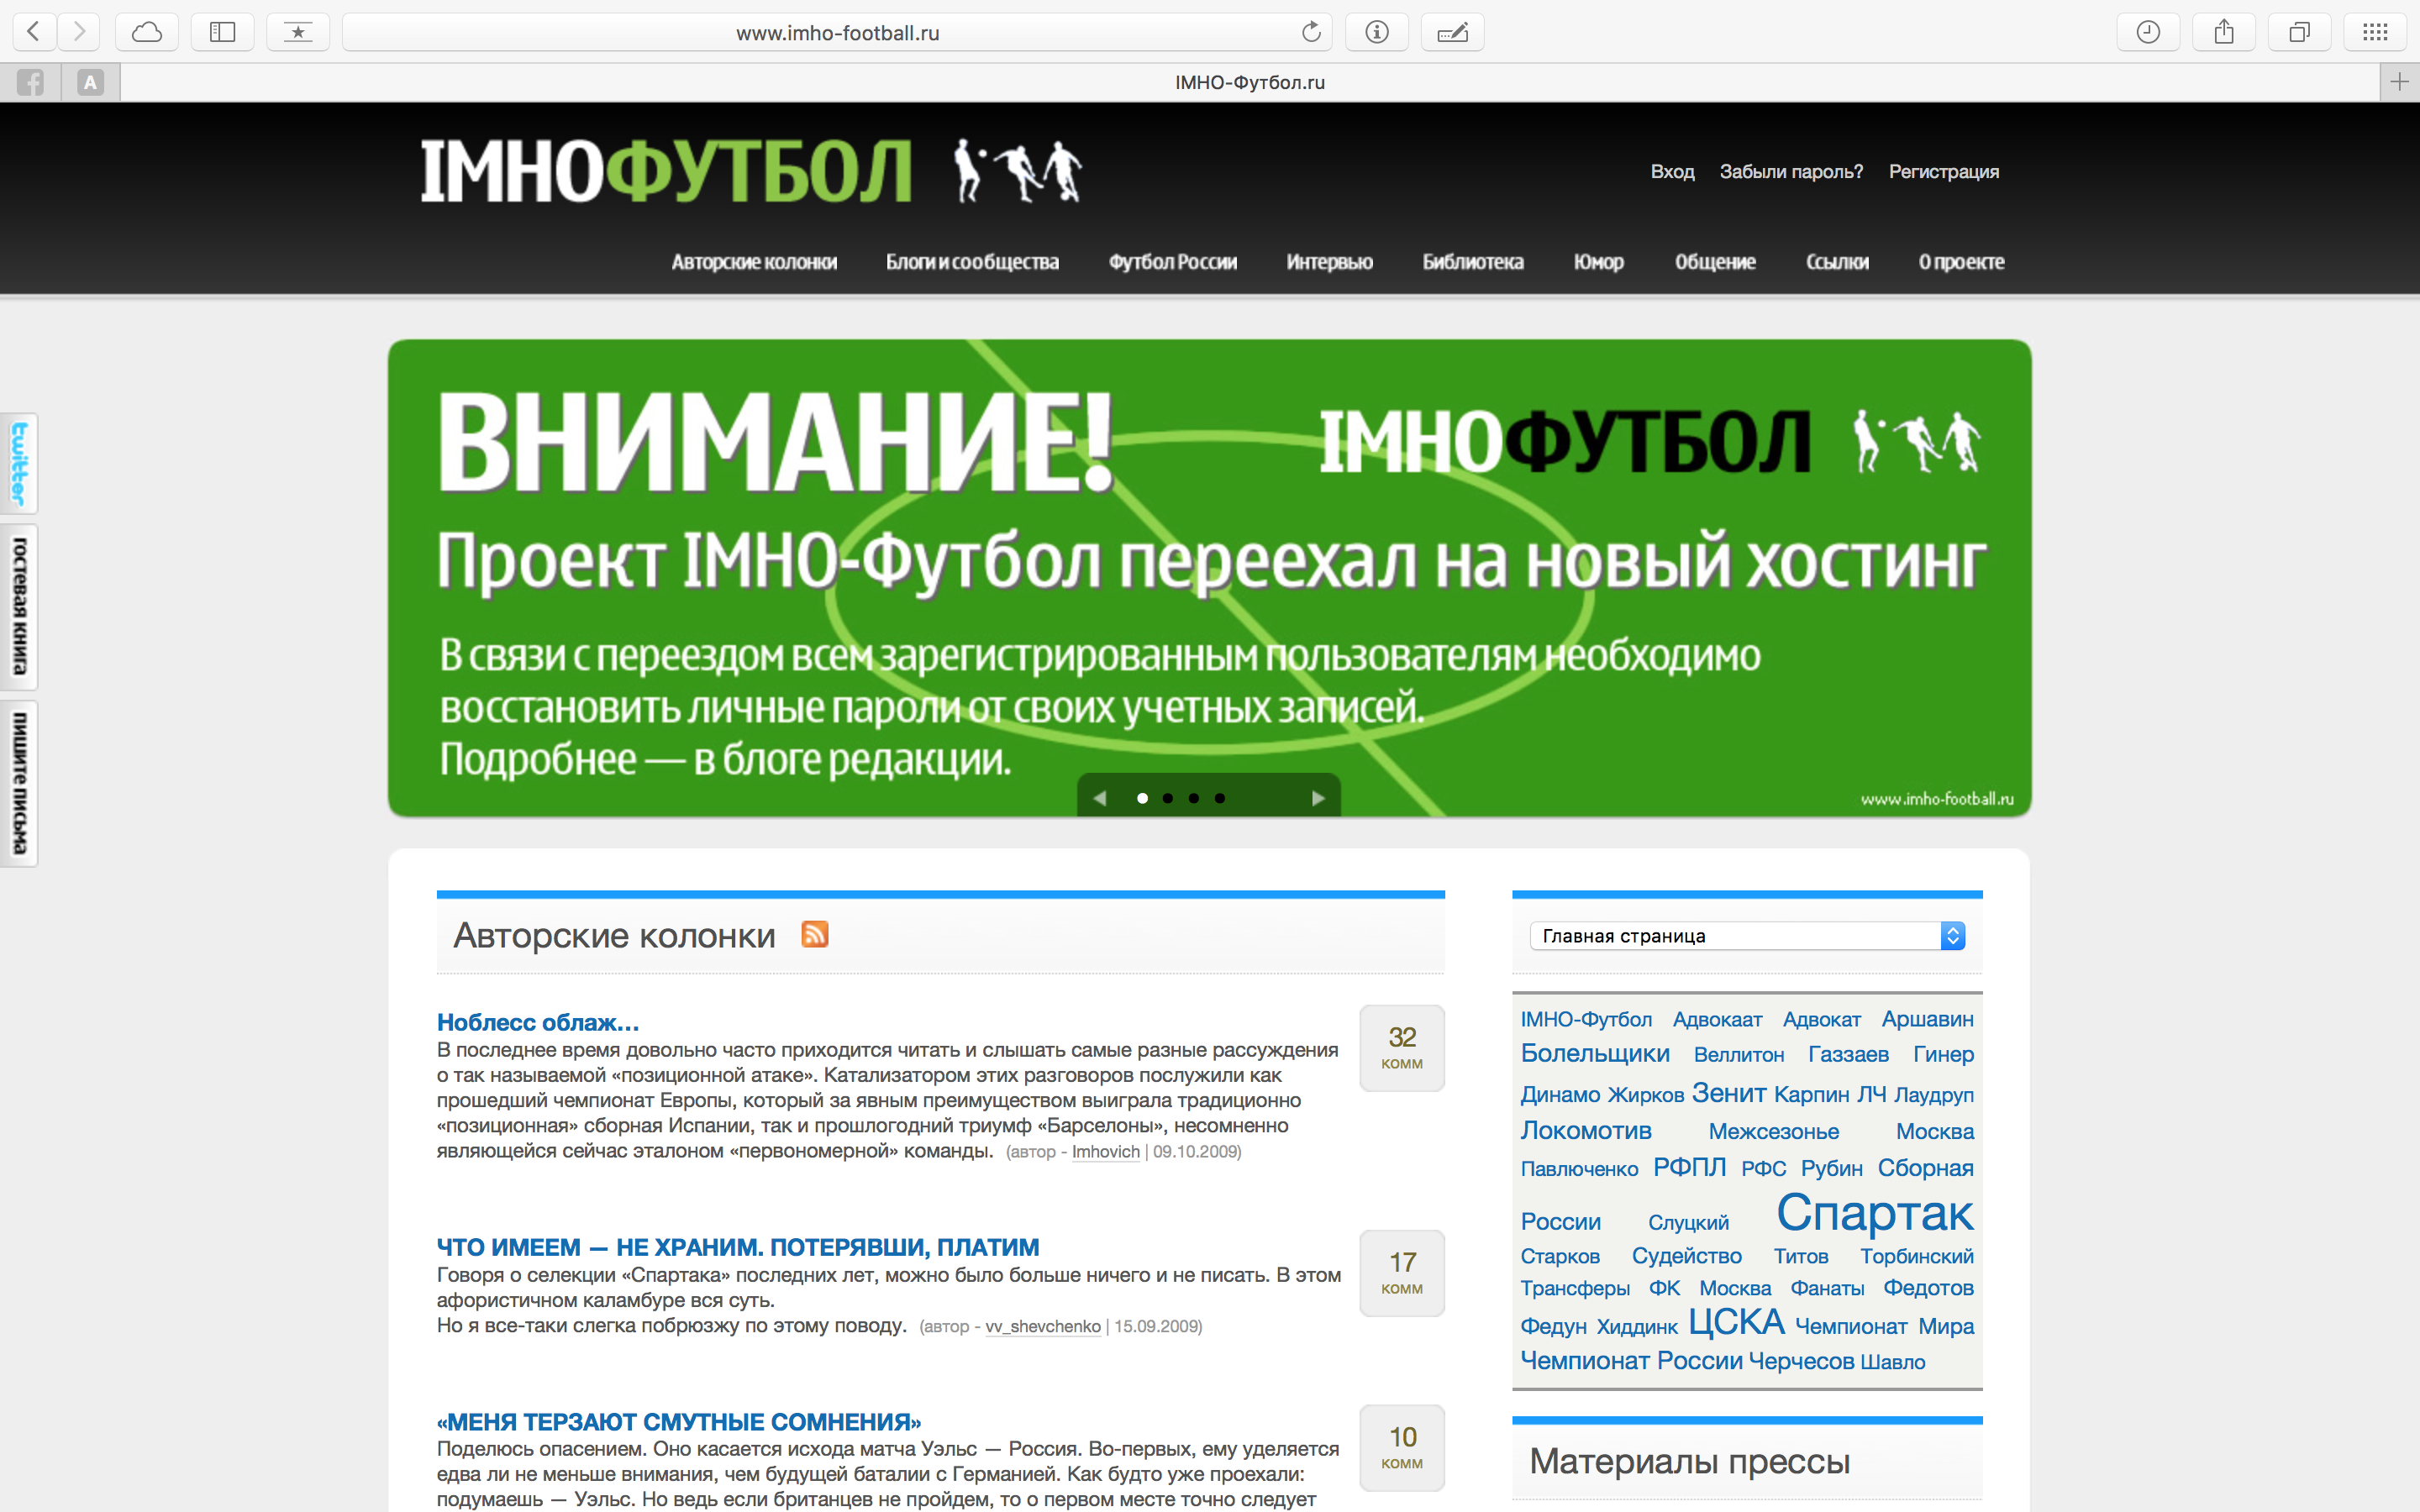Select the first banner slide dot
The image size is (2420, 1512).
pos(1142,798)
